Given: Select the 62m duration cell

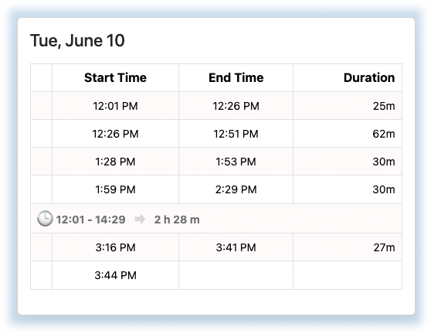Looking at the screenshot, I should (348, 134).
